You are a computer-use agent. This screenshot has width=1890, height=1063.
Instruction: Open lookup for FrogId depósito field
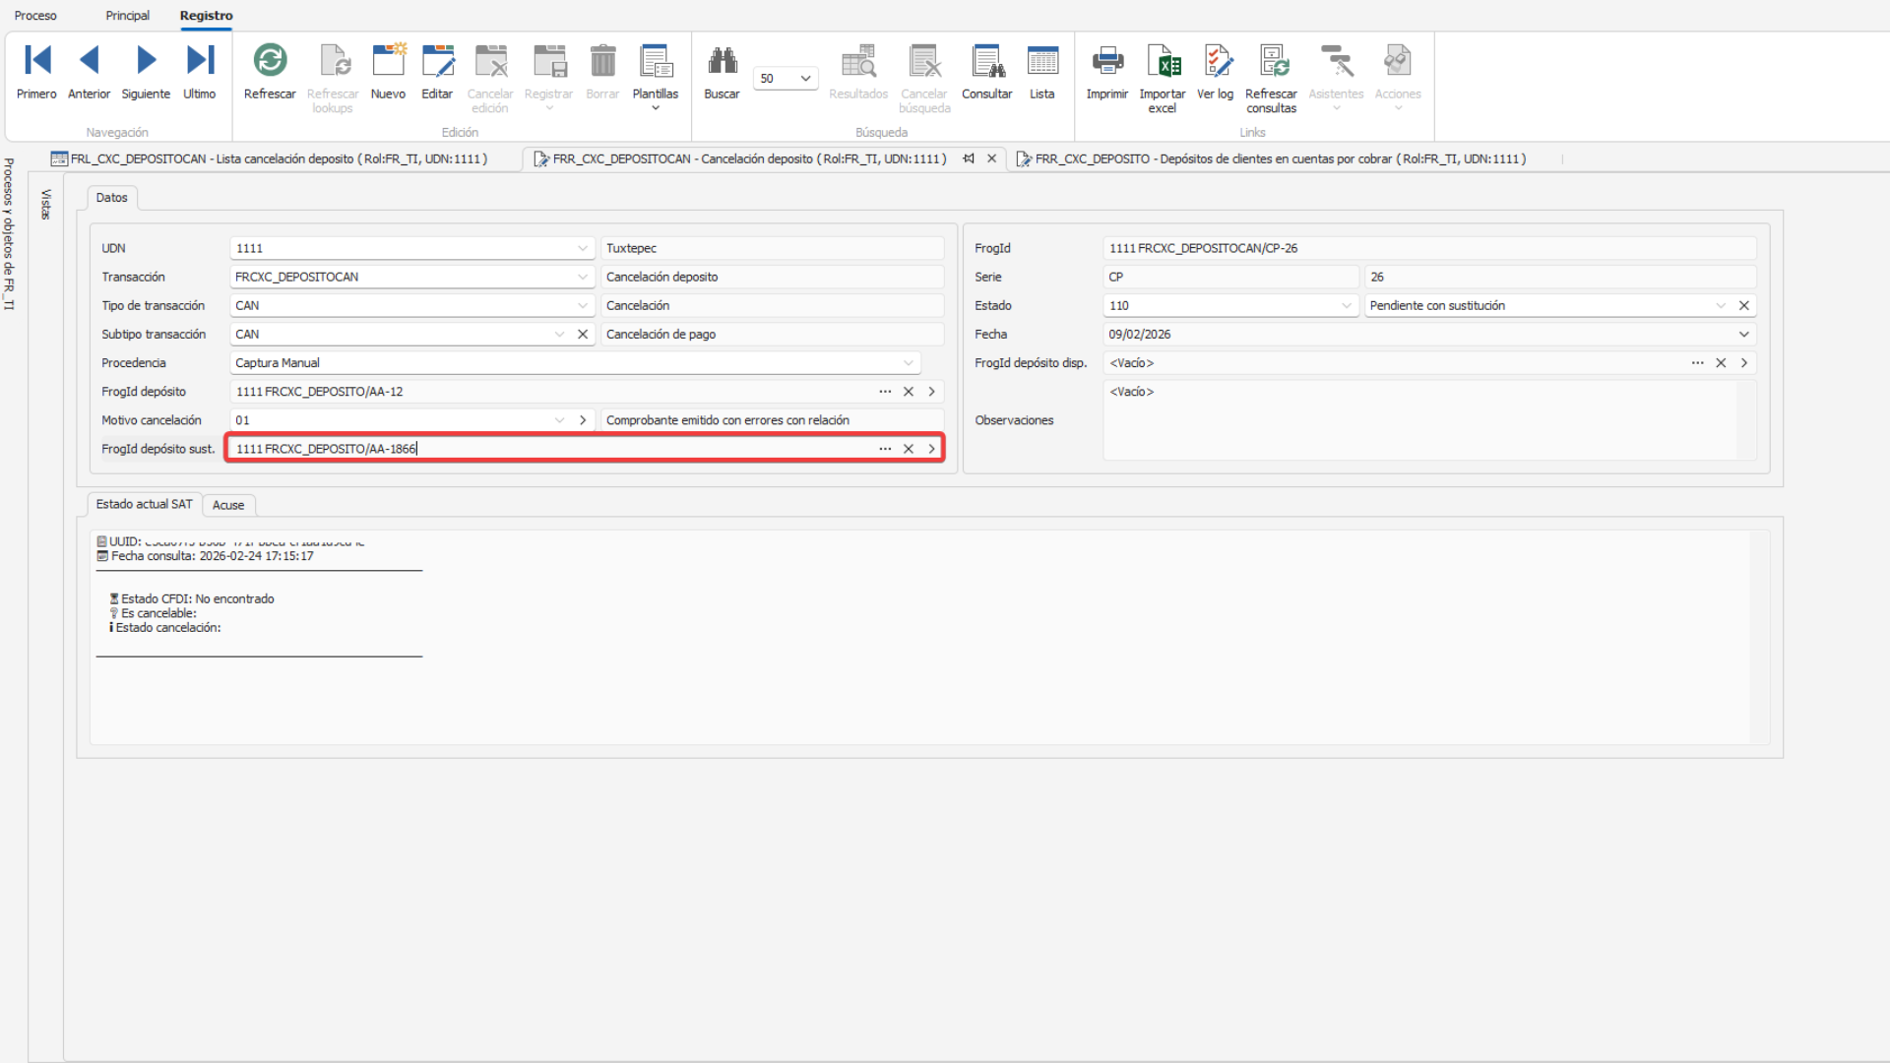point(885,392)
